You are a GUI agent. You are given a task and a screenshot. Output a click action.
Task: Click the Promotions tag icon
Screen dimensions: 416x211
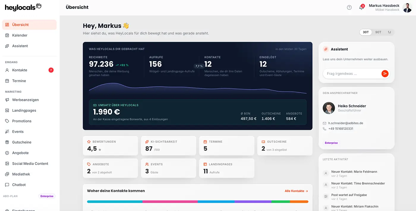(x=7, y=121)
